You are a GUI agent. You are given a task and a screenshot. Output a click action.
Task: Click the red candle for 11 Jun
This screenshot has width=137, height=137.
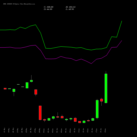click(x=80, y=122)
